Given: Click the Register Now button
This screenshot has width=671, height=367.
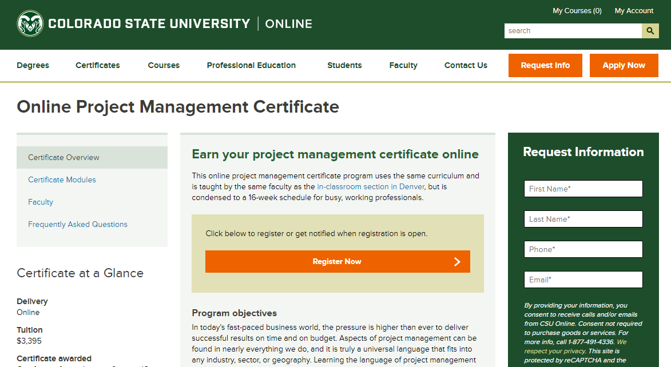Looking at the screenshot, I should tap(338, 261).
